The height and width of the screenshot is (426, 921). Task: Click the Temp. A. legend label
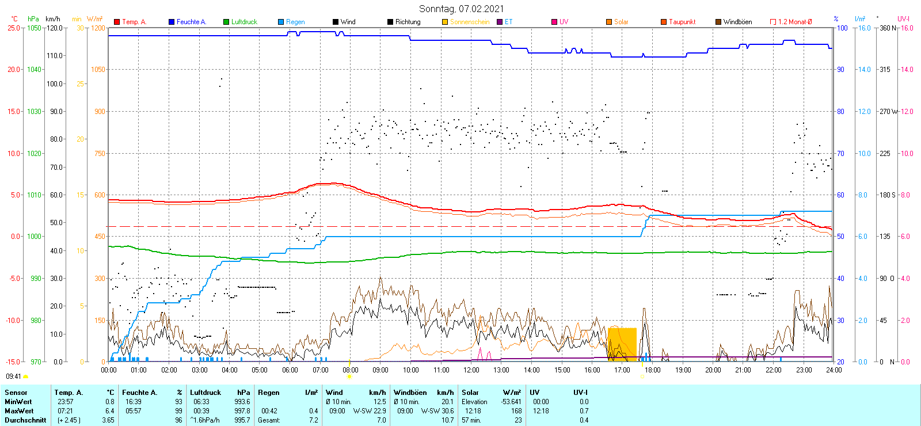(134, 22)
